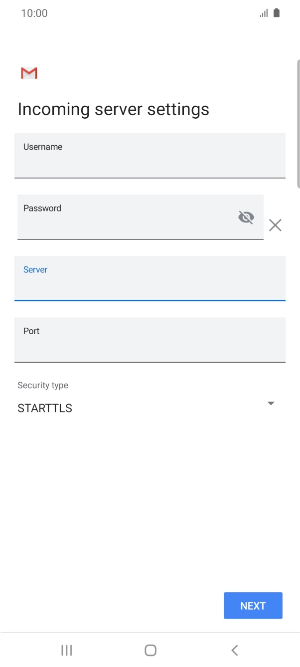Click the battery icon in the status bar

click(277, 12)
